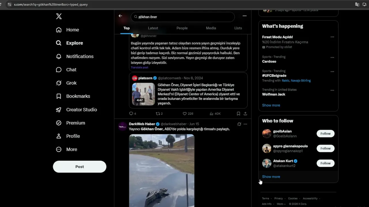Like the post with 226 likes
The image size is (369, 207).
coord(188,114)
